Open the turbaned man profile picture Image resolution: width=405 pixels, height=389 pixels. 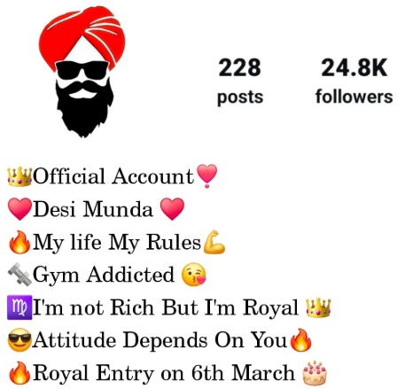pyautogui.click(x=82, y=72)
